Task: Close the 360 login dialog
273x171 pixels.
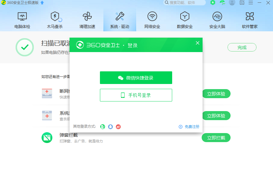Action: 197,43
